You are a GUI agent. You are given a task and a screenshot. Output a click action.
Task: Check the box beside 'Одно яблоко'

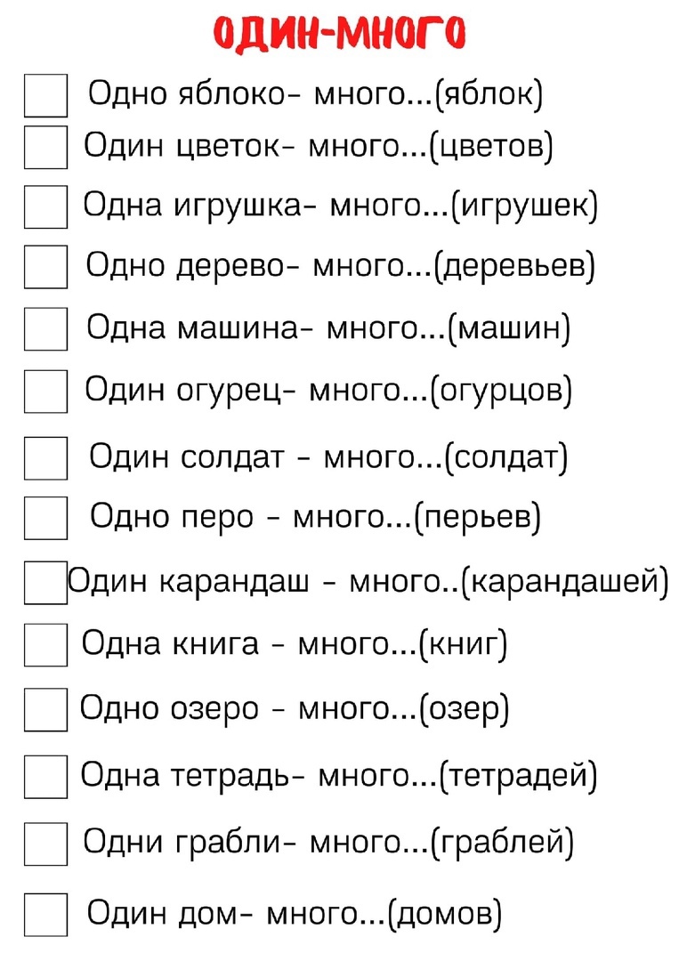45,95
